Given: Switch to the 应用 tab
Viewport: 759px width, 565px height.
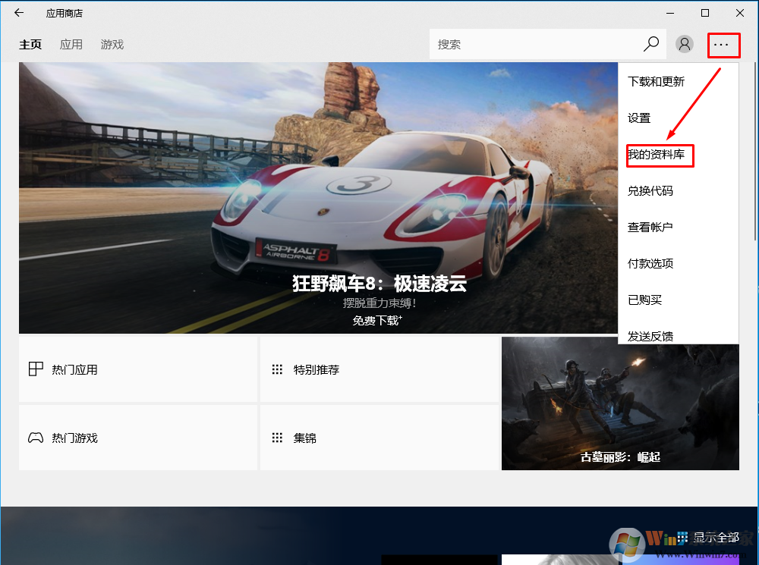Looking at the screenshot, I should click(x=71, y=45).
